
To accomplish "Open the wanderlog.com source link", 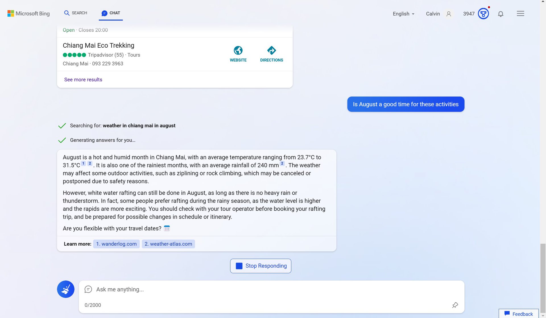I will 116,244.
